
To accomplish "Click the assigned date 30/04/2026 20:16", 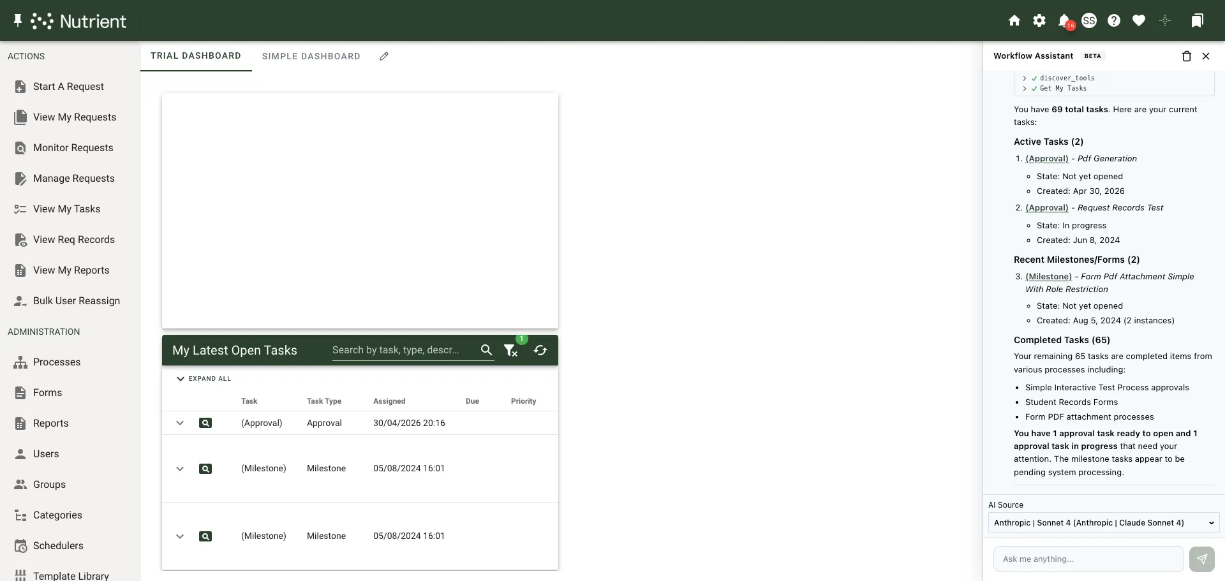I will click(x=409, y=423).
